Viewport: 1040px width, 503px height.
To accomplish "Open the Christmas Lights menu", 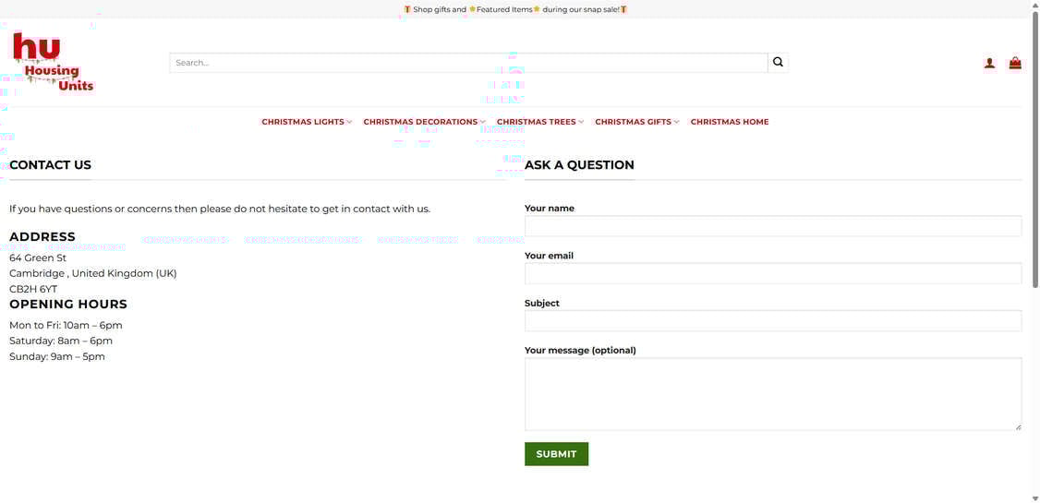I will coord(303,122).
